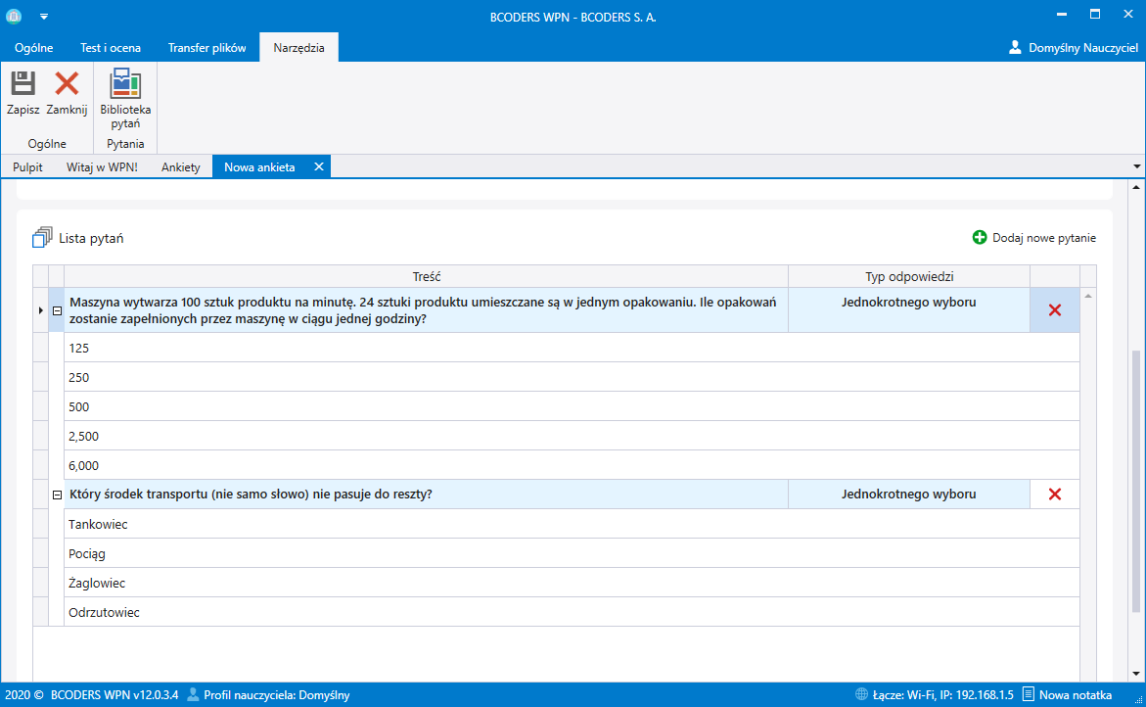Select the answer 2,500
The height and width of the screenshot is (707, 1146).
point(572,436)
